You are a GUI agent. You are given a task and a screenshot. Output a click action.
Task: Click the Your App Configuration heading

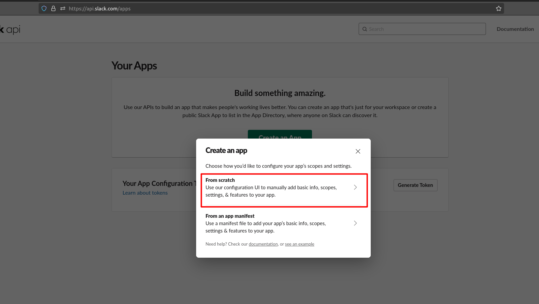point(159,184)
